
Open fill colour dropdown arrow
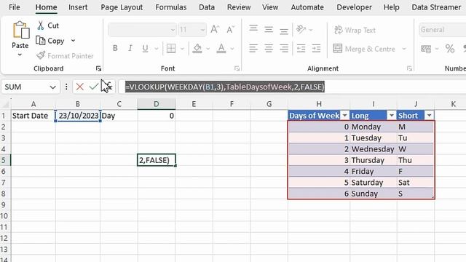click(x=208, y=49)
